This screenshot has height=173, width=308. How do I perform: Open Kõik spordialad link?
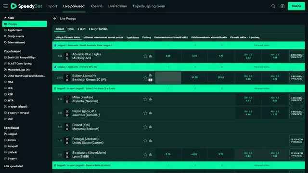[x=13, y=166]
